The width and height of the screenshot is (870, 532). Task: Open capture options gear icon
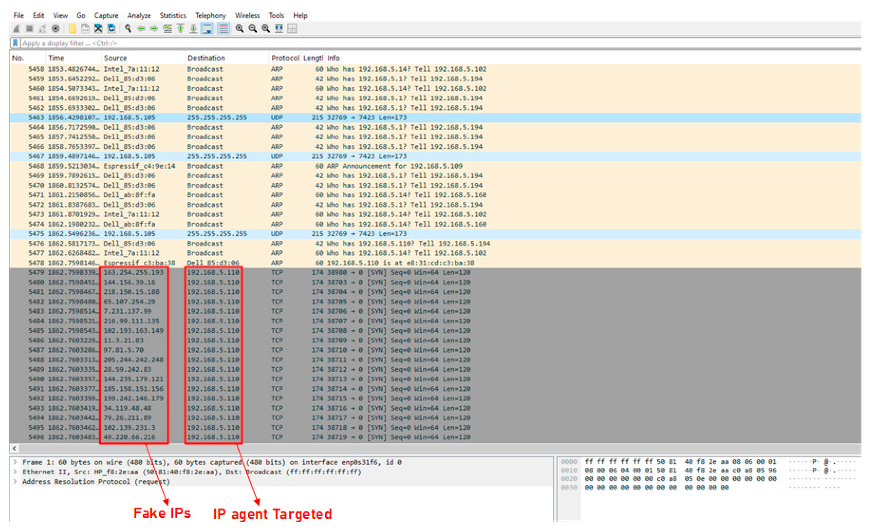(x=55, y=29)
